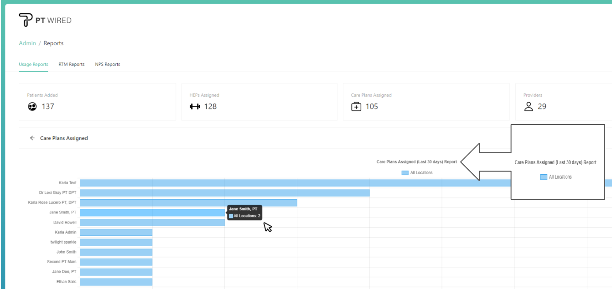Click the HEPs Assigned dumbbell icon
Viewport: 612px width, 291px height.
coord(195,107)
